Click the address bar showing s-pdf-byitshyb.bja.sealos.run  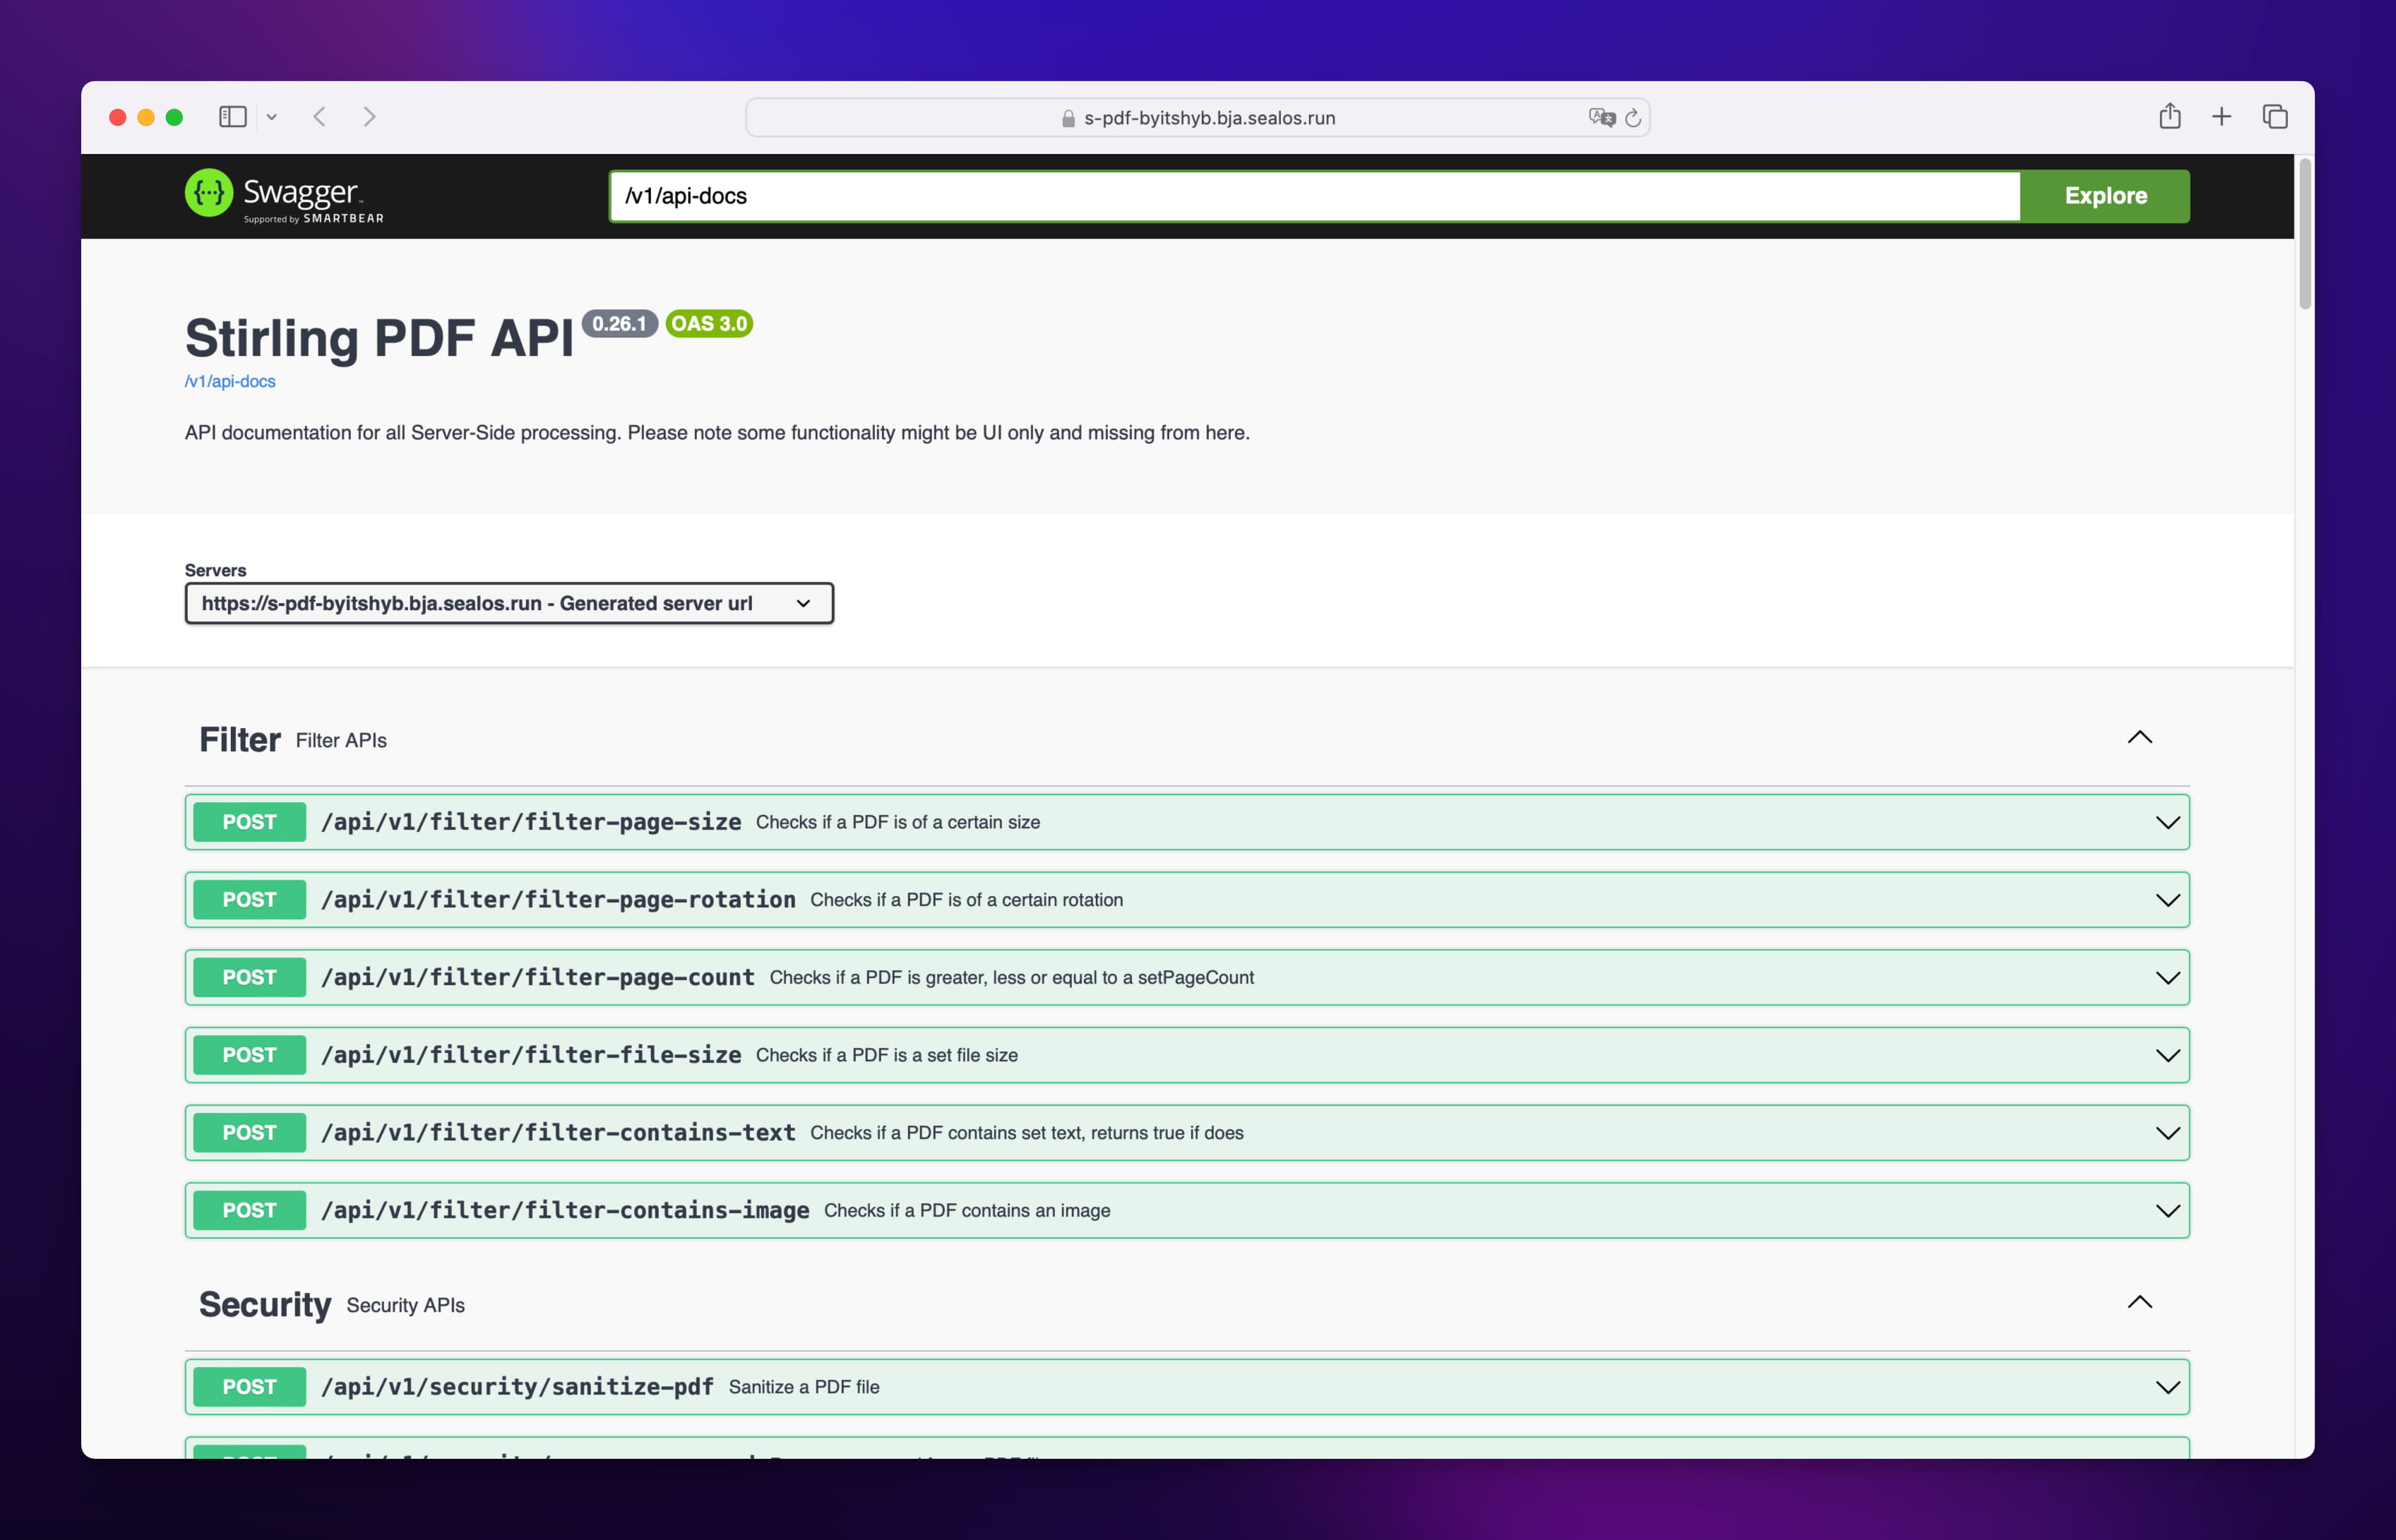[1197, 117]
